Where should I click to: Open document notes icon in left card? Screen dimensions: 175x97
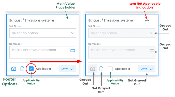(22, 69)
